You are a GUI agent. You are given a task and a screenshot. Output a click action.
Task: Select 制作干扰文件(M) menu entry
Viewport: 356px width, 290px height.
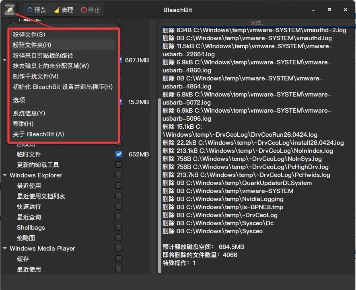(x=62, y=76)
